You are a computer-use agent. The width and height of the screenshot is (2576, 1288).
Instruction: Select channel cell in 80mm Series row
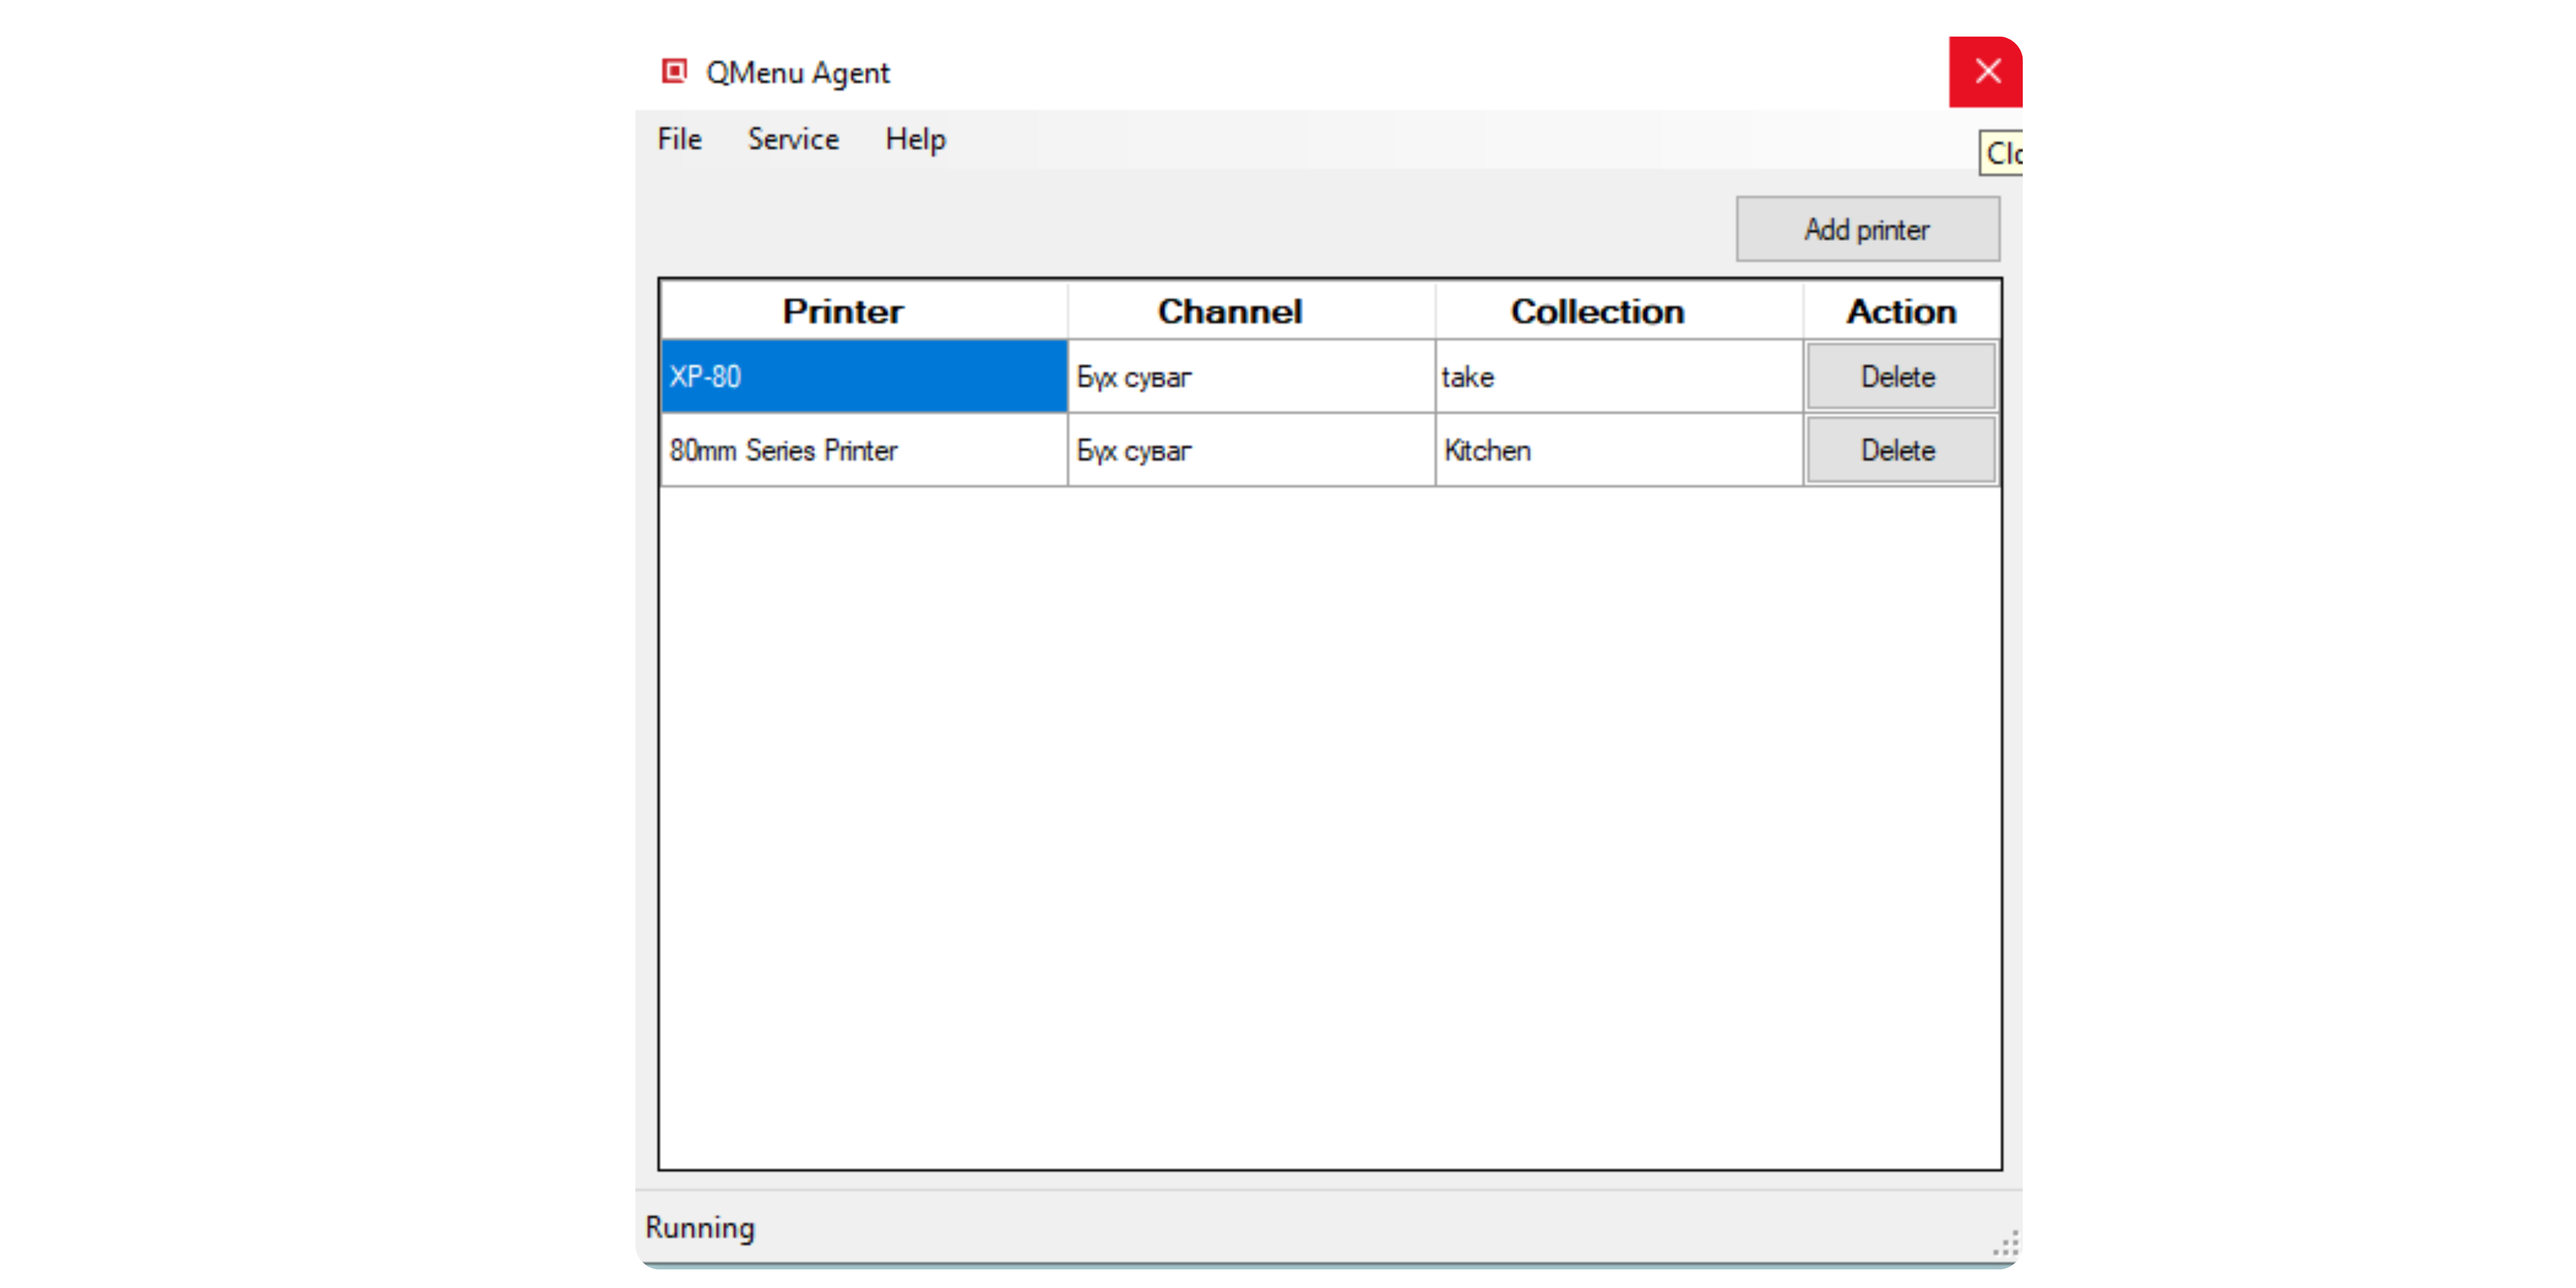point(1250,450)
